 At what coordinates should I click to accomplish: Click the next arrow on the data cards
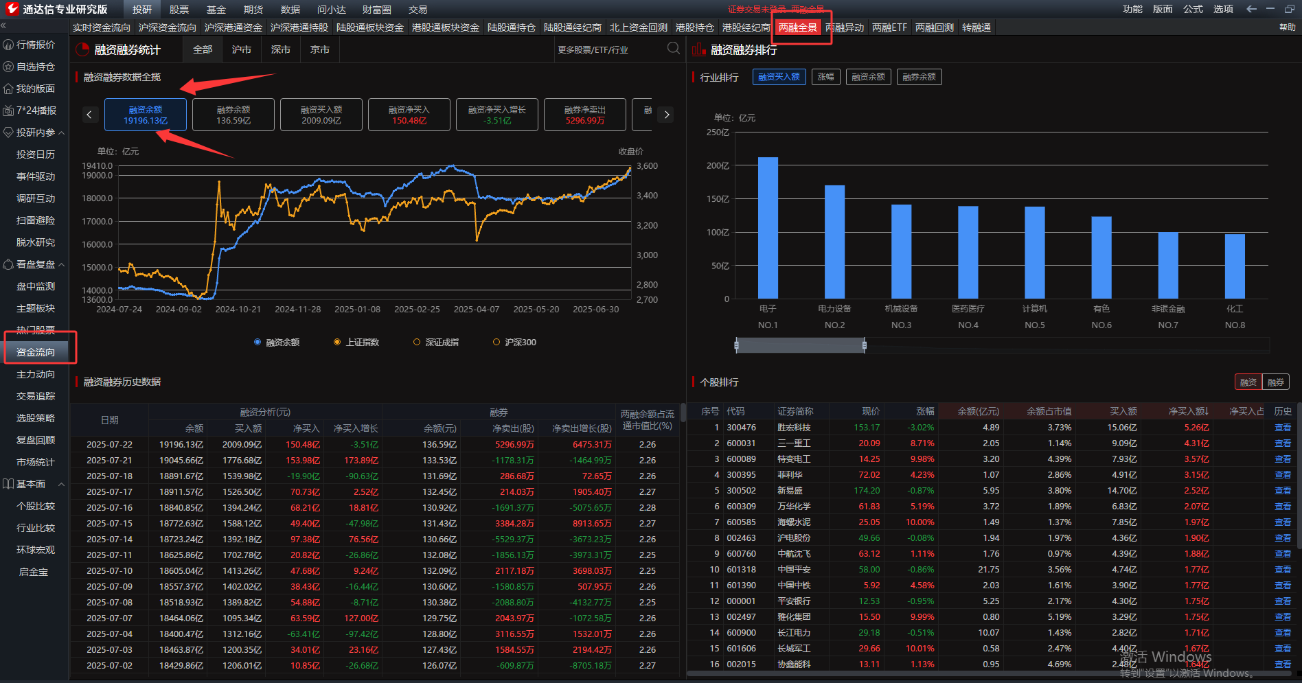(x=665, y=114)
